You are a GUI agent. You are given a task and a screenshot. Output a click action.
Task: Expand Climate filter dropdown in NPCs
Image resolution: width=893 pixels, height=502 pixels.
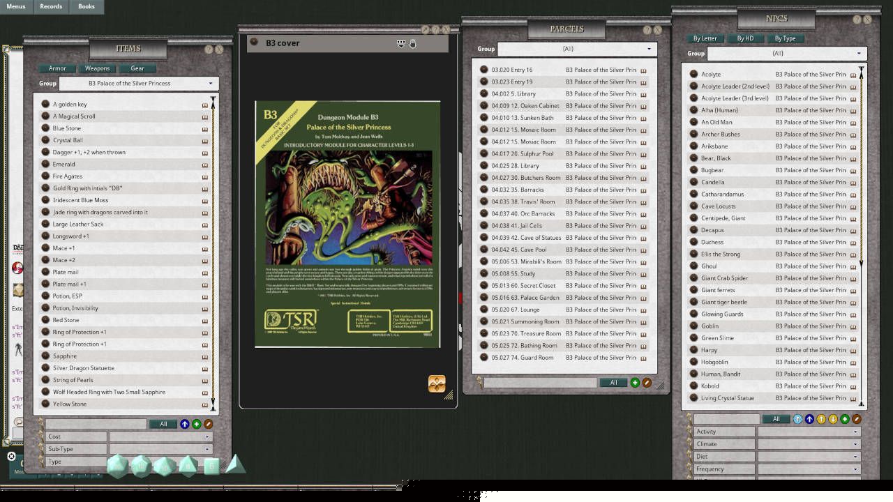pyautogui.click(x=809, y=444)
